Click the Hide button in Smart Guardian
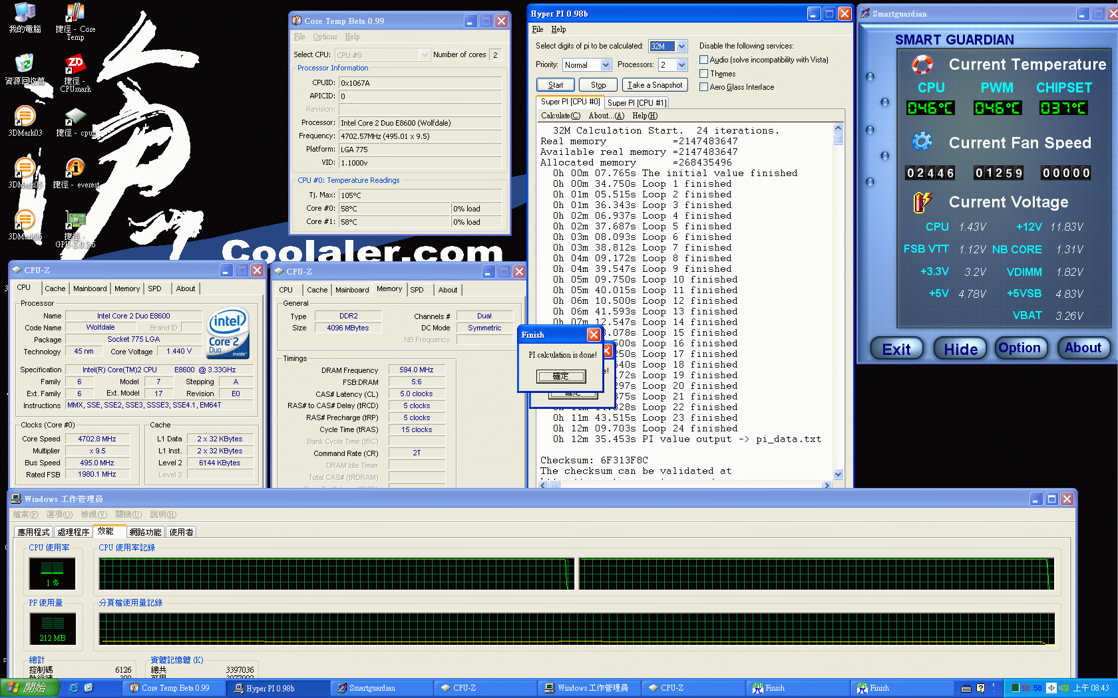This screenshot has width=1118, height=698. [x=960, y=349]
